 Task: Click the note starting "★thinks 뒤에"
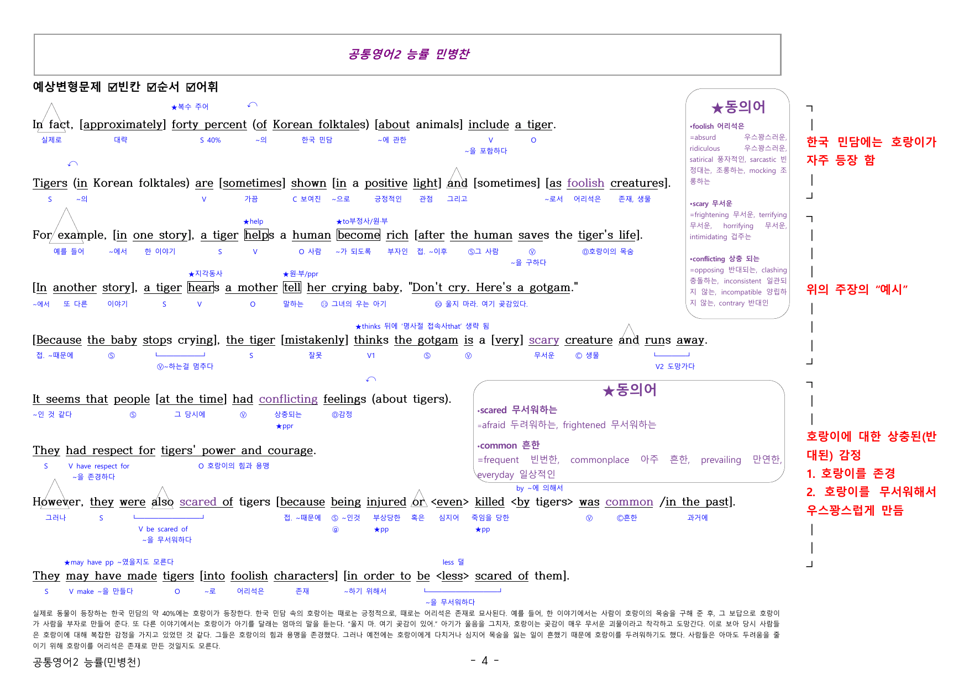(x=422, y=326)
